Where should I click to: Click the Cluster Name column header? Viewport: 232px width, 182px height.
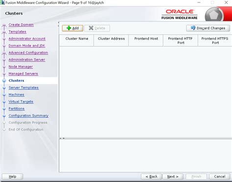click(77, 40)
